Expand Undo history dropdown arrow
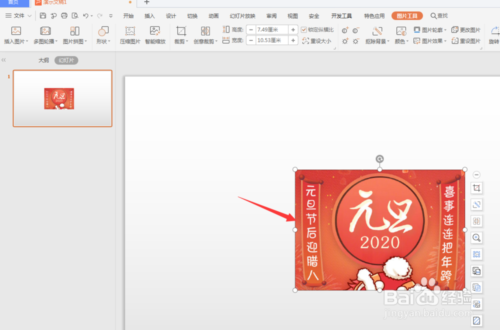The image size is (500, 330). tap(91, 15)
